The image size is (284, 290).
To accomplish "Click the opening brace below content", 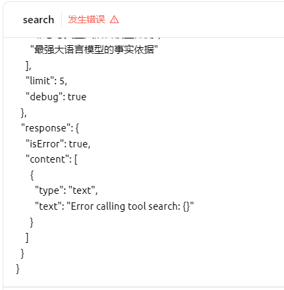I will [x=32, y=175].
